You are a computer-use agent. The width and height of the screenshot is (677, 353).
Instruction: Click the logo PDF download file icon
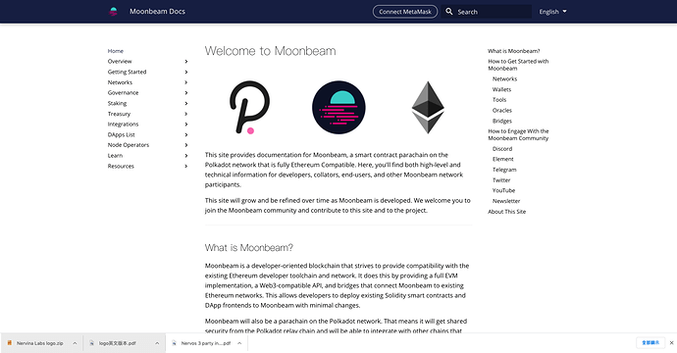pyautogui.click(x=91, y=343)
